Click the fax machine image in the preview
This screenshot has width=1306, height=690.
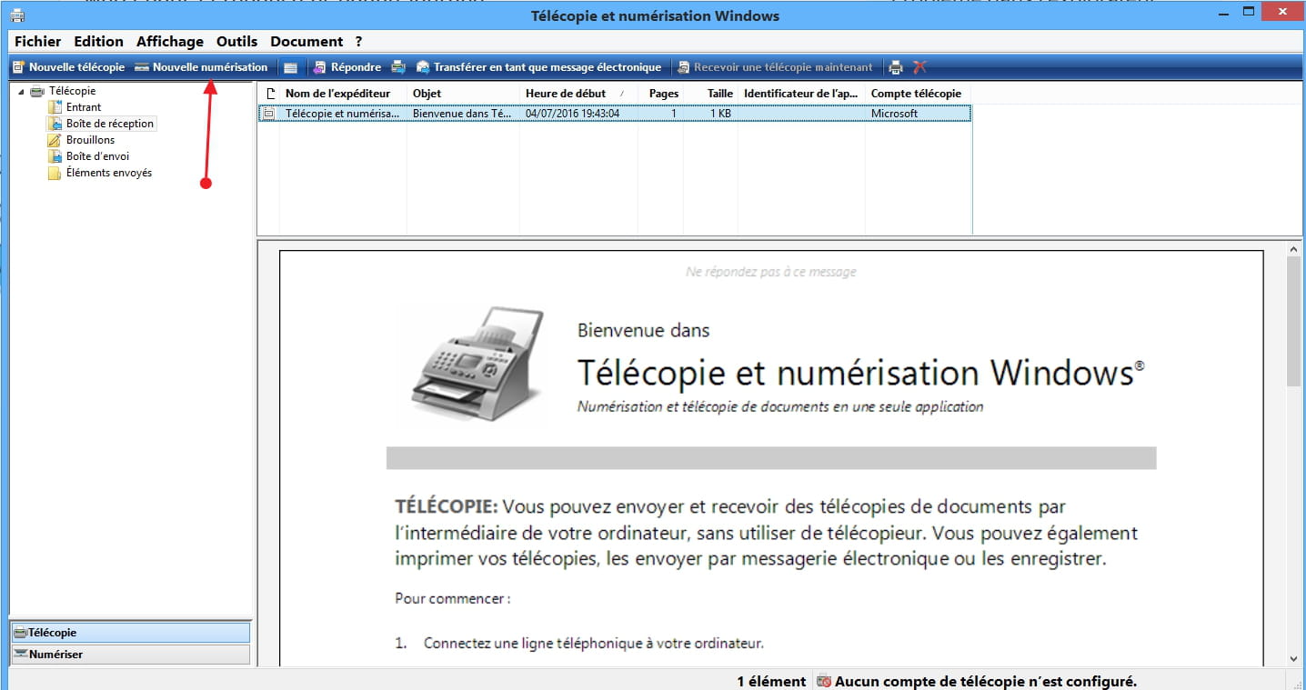[478, 366]
